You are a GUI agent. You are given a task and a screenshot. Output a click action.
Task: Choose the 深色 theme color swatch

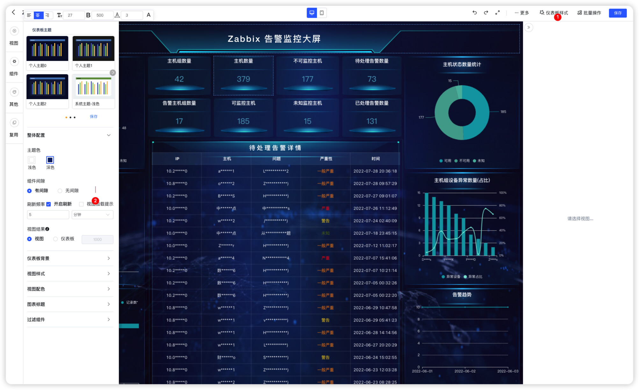pos(50,160)
